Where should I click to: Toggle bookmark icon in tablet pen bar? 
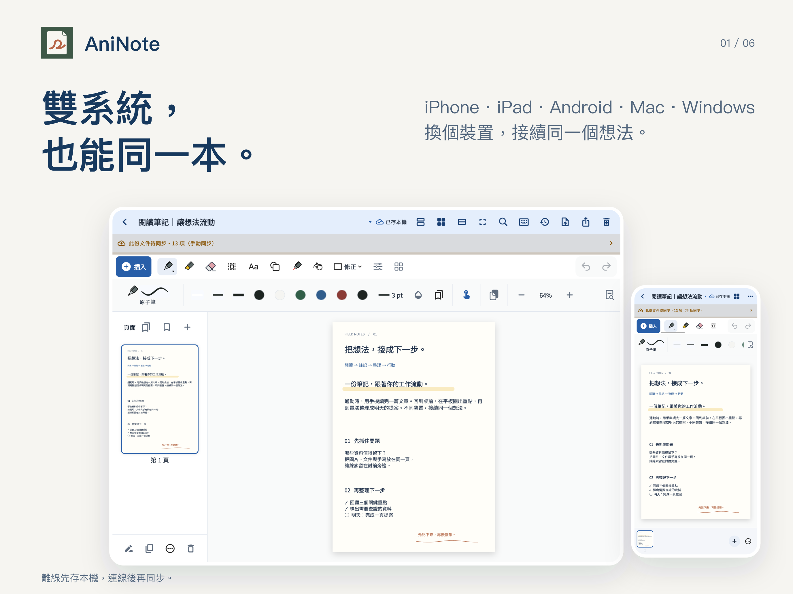point(439,295)
